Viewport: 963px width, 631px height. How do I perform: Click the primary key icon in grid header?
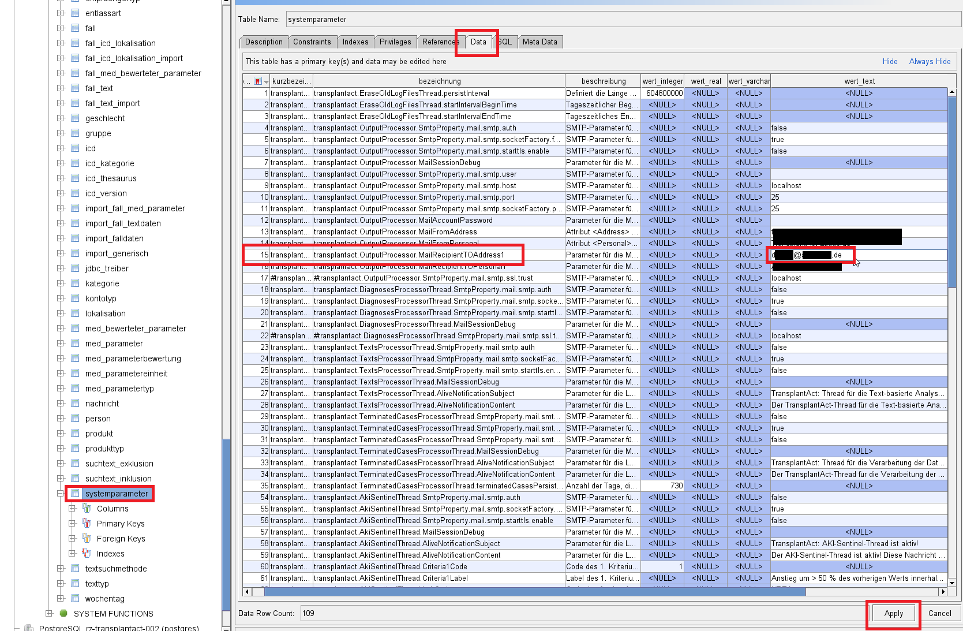pos(258,81)
